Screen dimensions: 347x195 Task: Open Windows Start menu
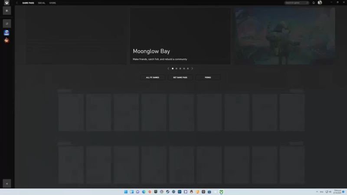[126, 192]
